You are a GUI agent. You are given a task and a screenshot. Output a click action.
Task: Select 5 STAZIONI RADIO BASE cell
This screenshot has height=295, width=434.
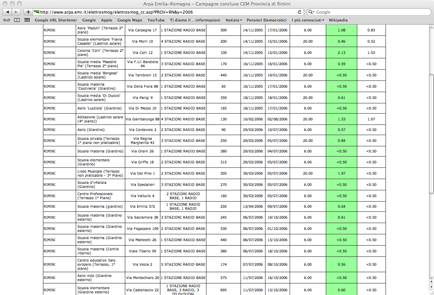tap(183, 264)
